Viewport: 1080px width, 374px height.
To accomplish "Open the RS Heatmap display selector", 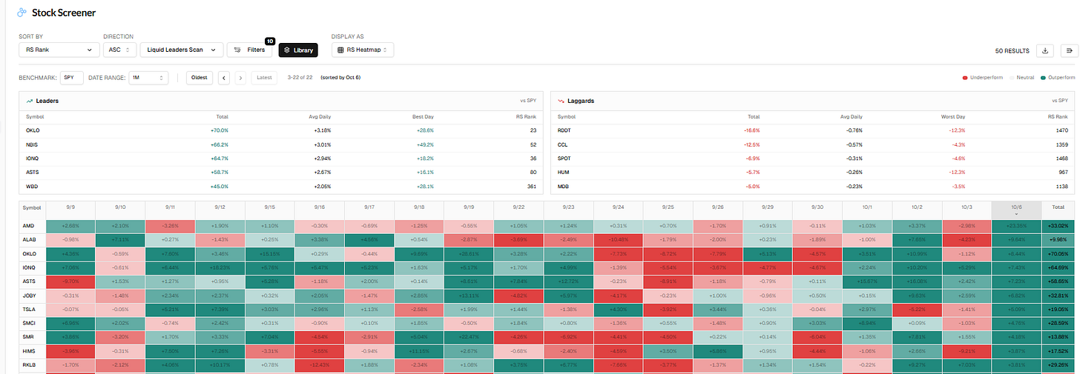I will pyautogui.click(x=363, y=50).
